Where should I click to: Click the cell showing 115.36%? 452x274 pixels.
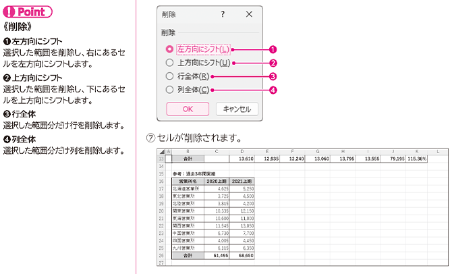point(417,159)
